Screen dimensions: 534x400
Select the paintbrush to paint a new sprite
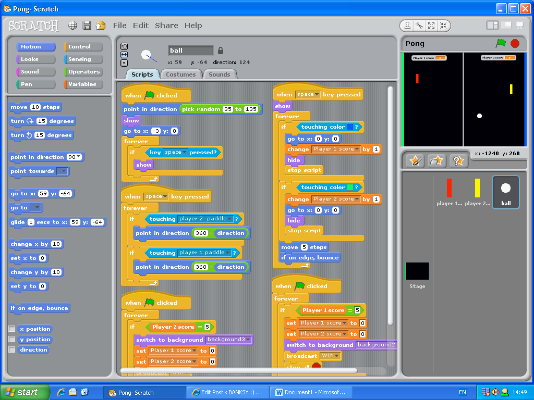click(415, 160)
